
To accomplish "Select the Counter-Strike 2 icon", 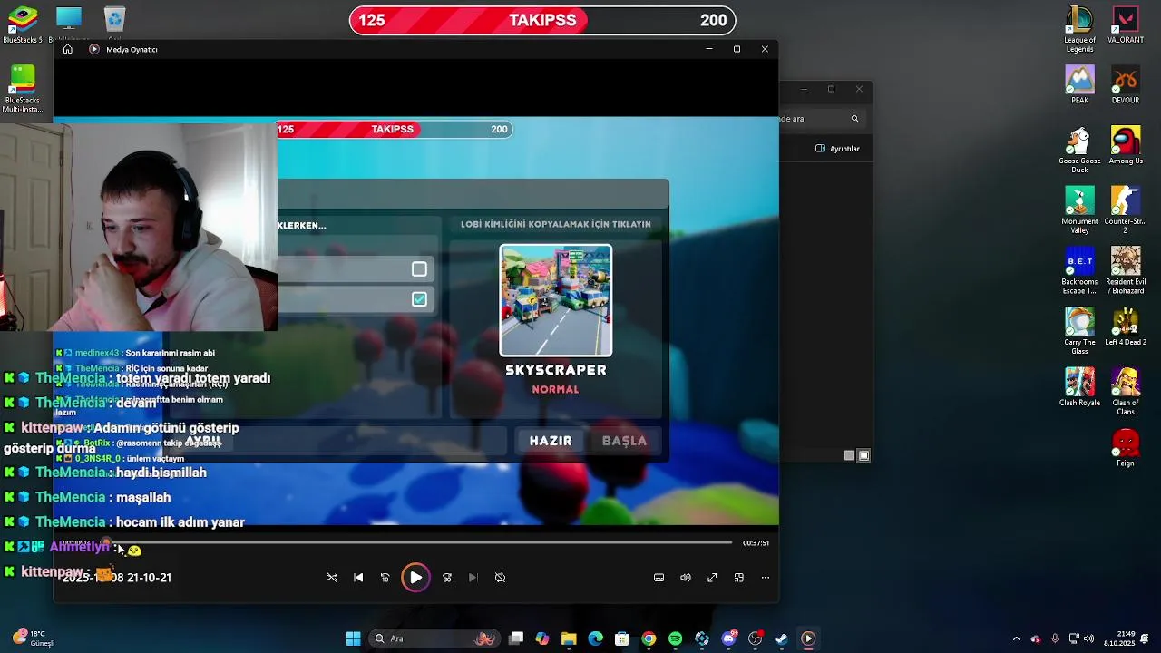I will coord(1126,210).
